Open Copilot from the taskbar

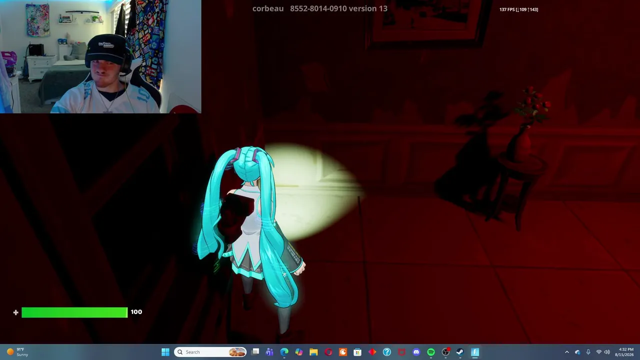(x=299, y=352)
